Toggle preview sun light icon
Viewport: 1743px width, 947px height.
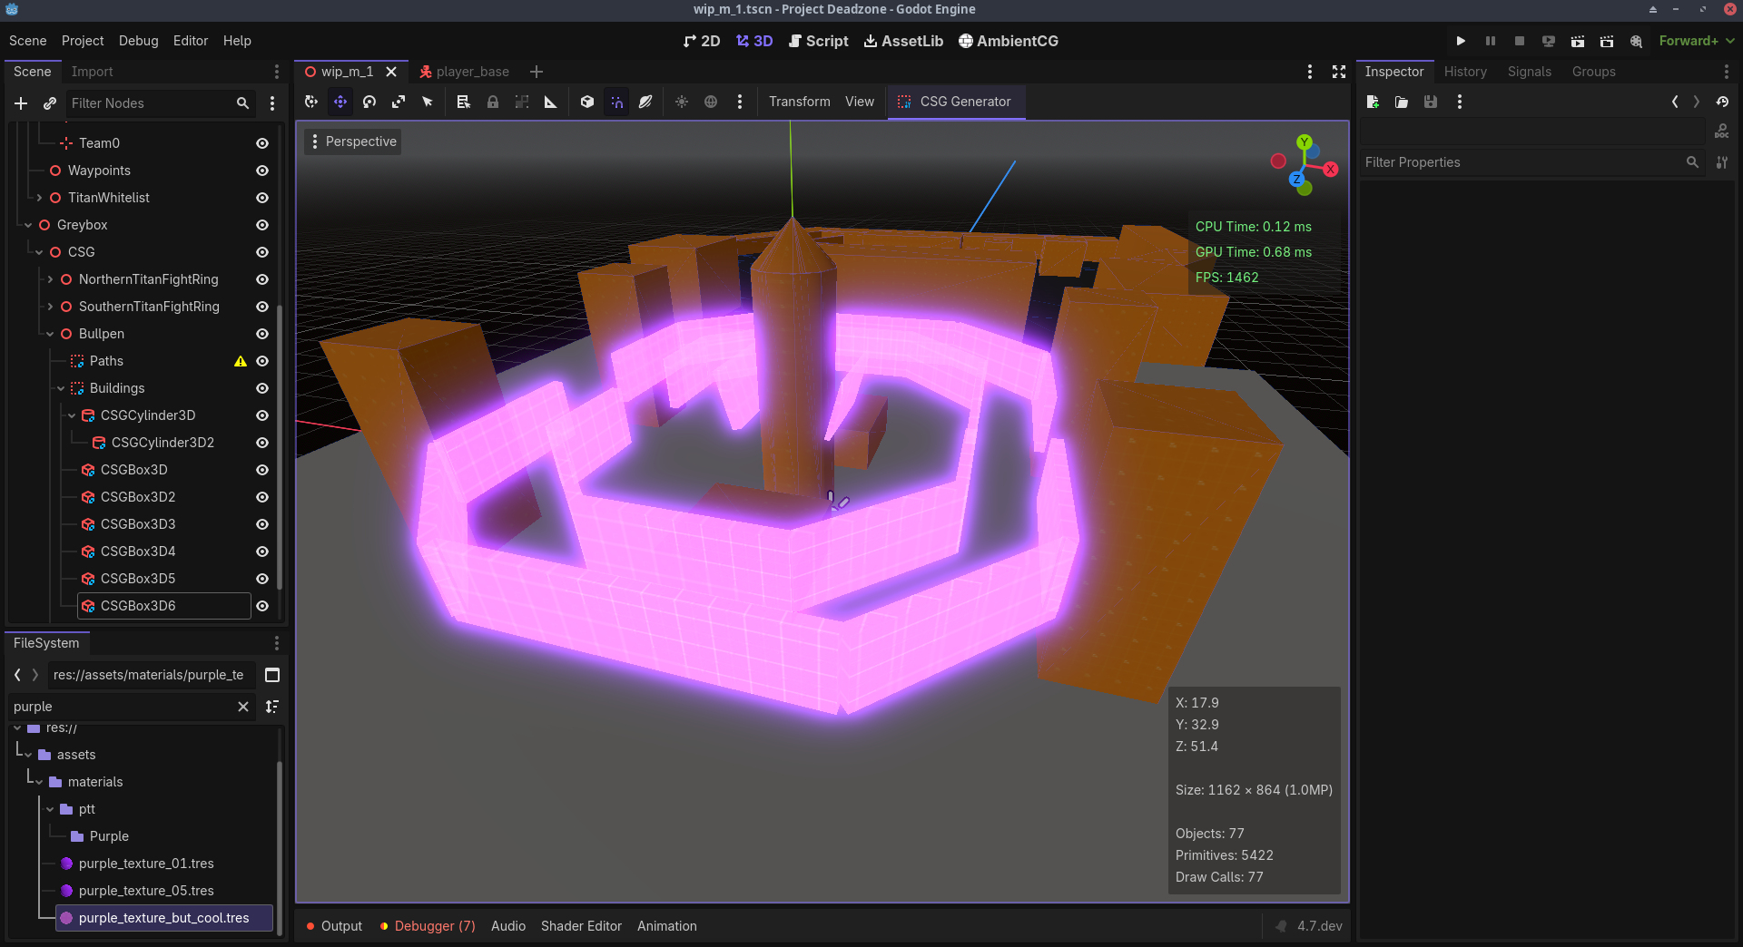(x=682, y=102)
